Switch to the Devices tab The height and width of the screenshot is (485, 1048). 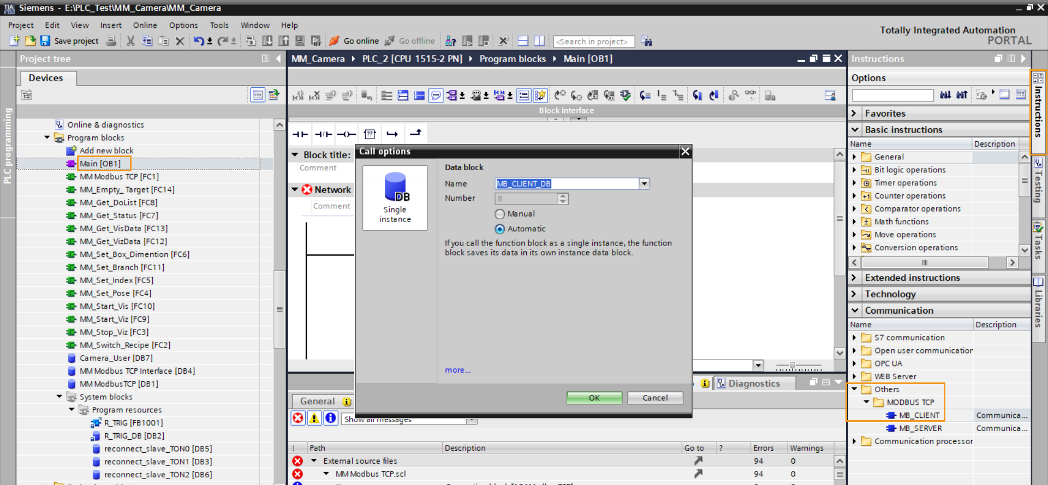46,78
